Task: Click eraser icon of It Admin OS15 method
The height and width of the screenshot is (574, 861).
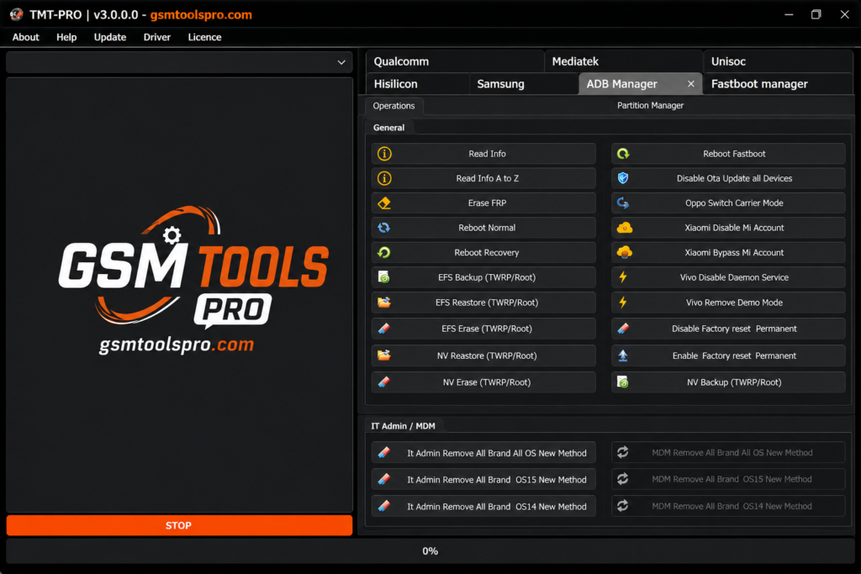Action: (384, 479)
